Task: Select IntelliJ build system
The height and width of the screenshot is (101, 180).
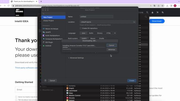Action: point(84,38)
